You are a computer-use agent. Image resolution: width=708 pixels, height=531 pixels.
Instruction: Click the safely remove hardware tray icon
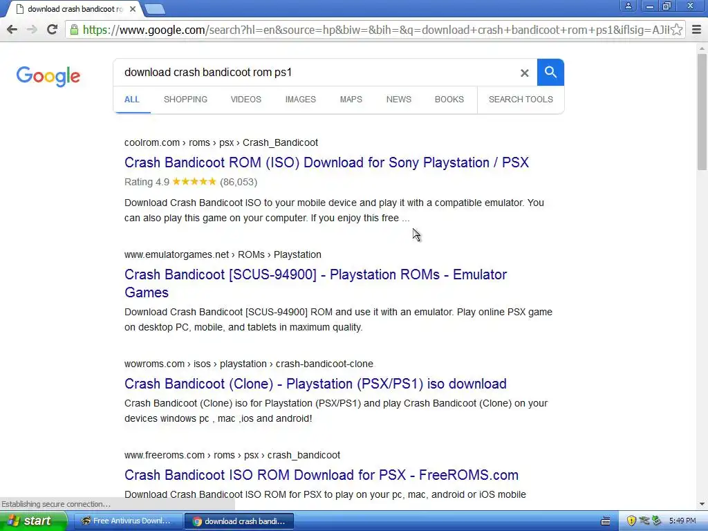pyautogui.click(x=657, y=521)
